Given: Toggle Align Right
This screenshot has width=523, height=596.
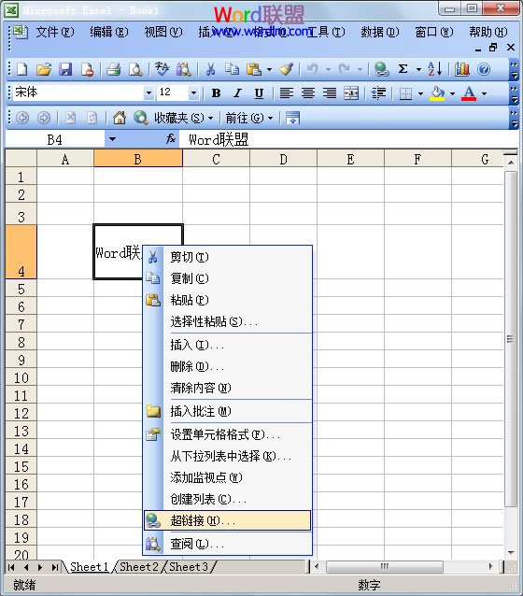Looking at the screenshot, I should point(329,92).
